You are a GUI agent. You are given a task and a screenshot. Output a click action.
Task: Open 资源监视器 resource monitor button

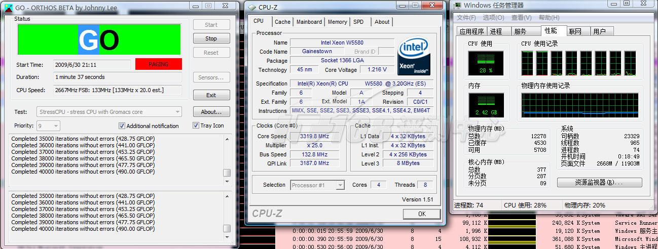599,182
